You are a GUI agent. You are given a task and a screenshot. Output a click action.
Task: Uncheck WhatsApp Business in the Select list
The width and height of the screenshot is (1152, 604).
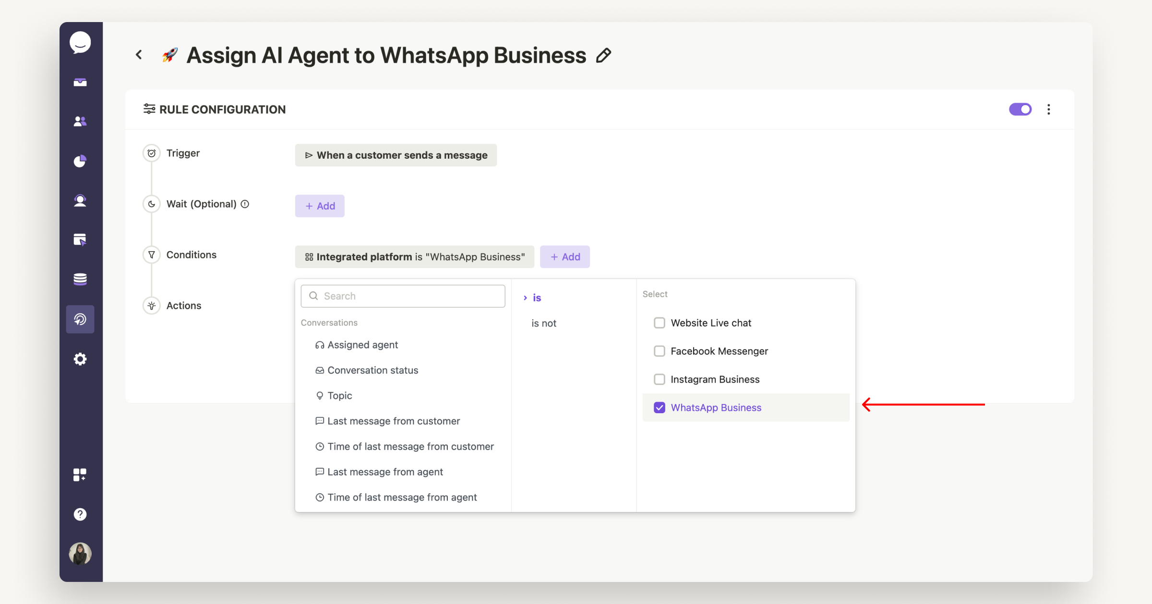[659, 407]
